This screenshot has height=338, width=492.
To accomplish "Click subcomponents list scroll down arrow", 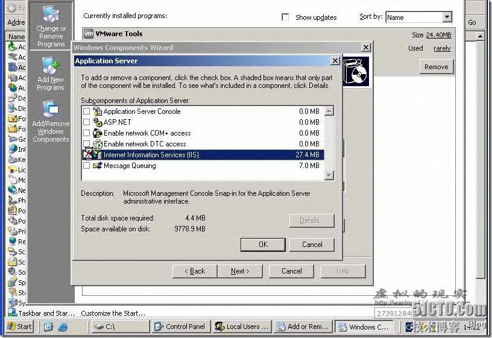I will 329,175.
